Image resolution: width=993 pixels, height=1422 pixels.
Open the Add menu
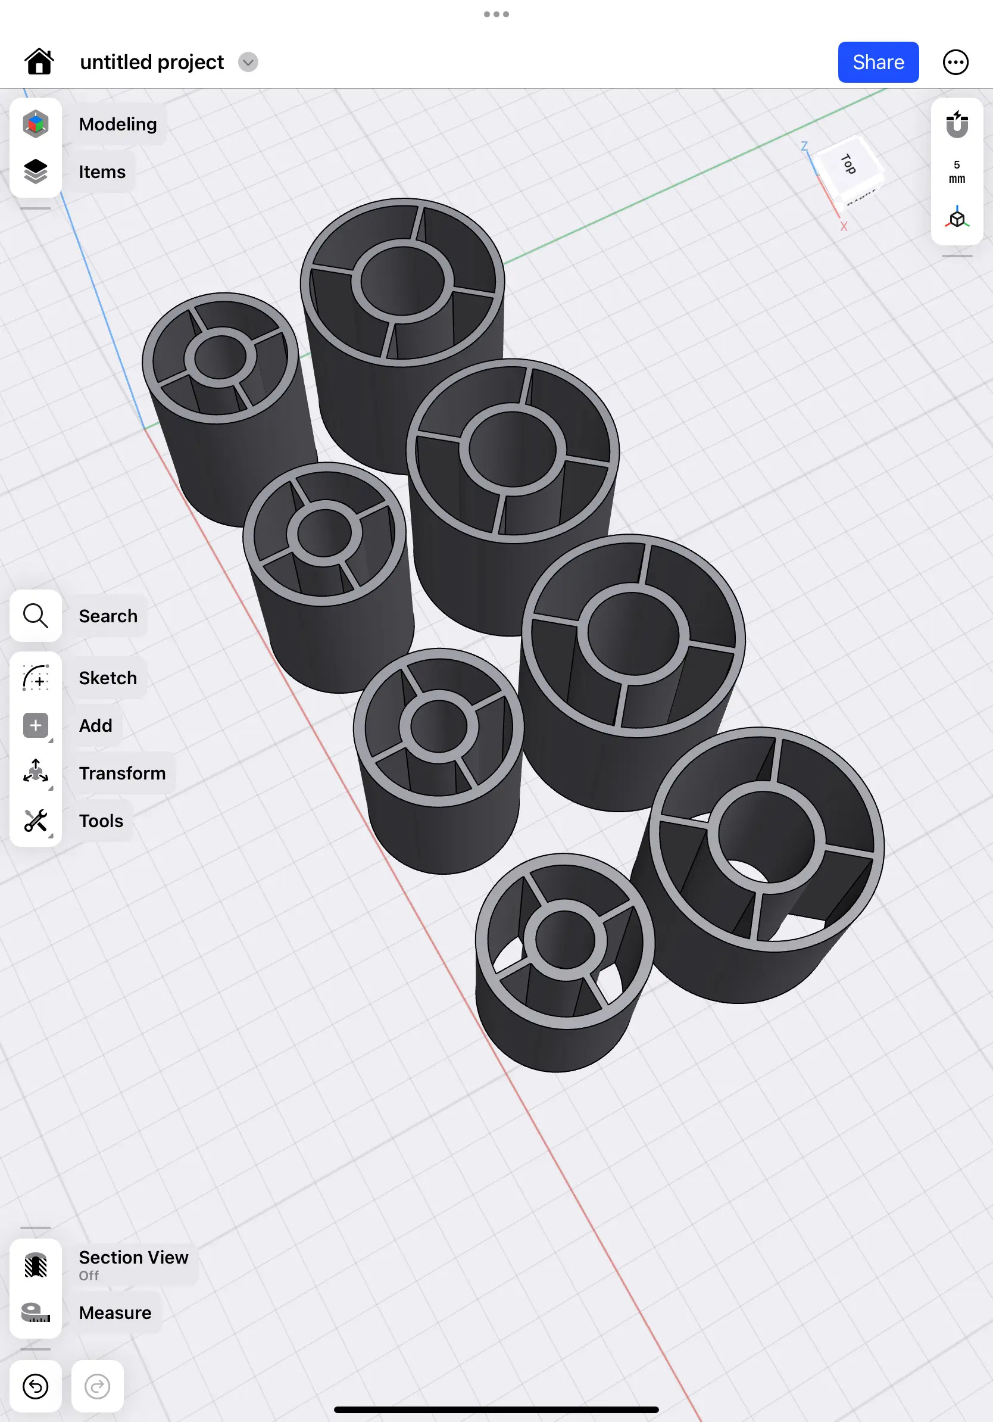click(x=36, y=725)
